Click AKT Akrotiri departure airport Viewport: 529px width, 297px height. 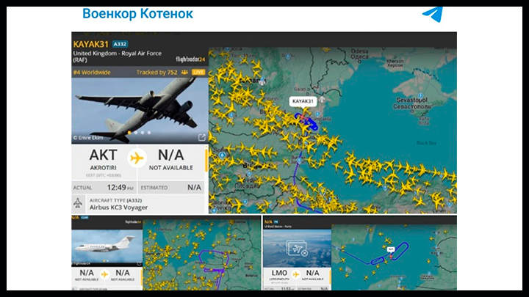coord(103,158)
